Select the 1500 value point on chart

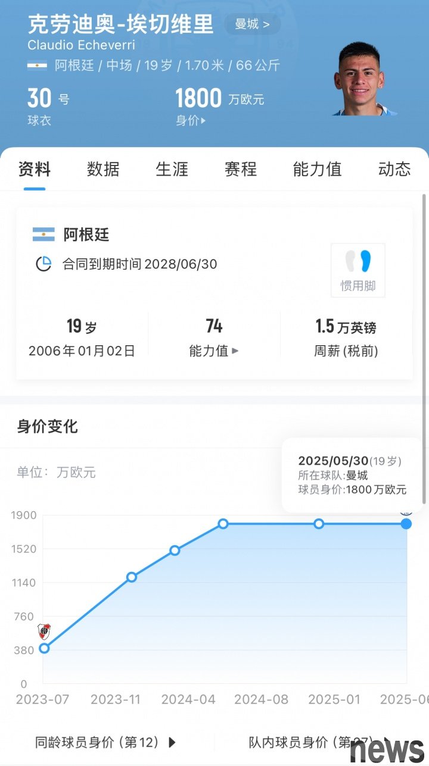(x=175, y=551)
